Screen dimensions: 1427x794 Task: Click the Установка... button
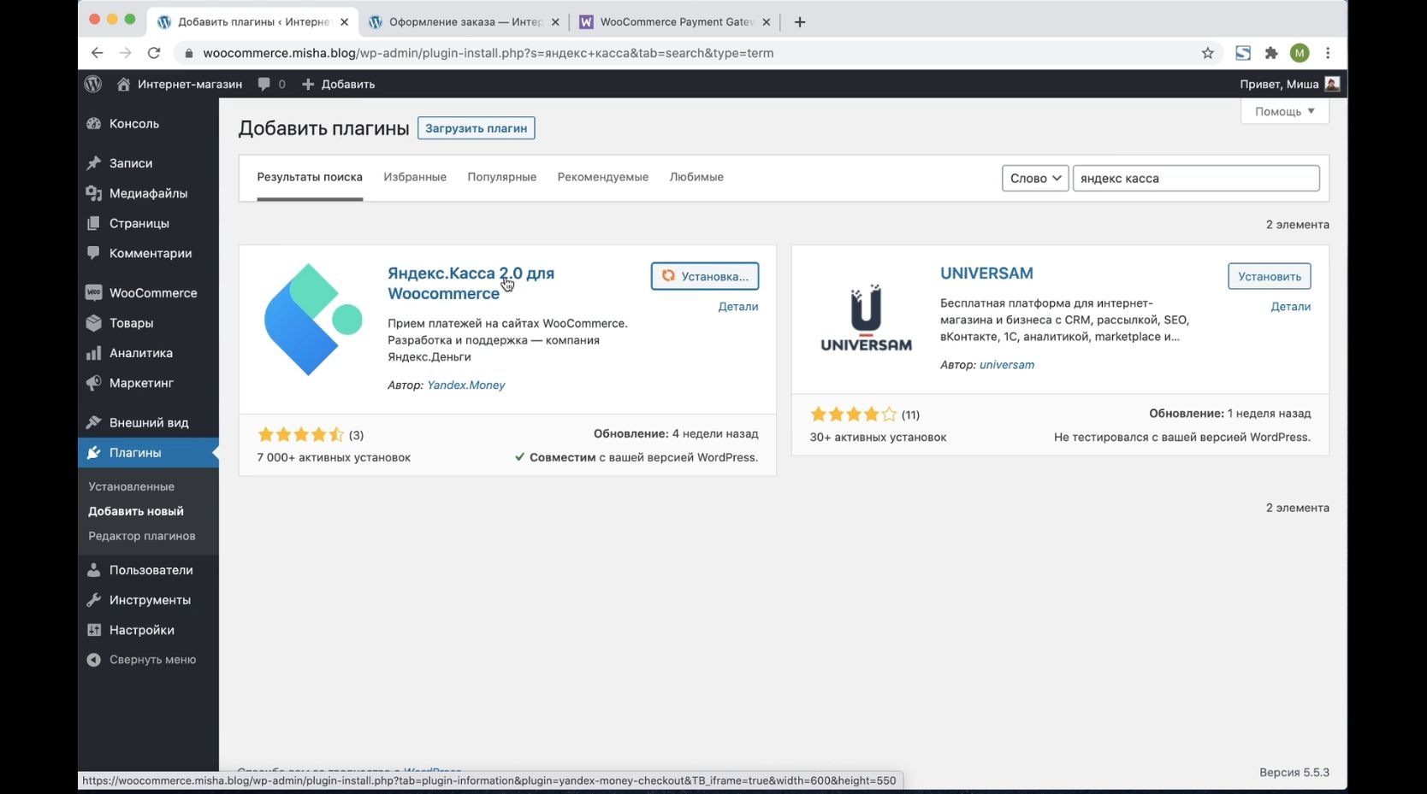(705, 276)
